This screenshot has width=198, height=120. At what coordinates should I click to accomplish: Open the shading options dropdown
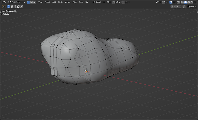195,2
